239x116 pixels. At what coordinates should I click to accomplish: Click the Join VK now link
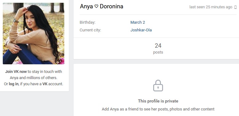[16, 72]
